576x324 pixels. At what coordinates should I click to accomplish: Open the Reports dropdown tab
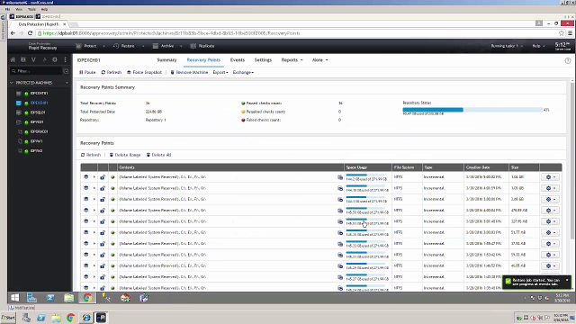292,60
